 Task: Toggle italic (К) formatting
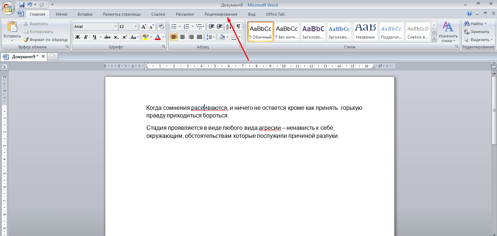coord(86,37)
